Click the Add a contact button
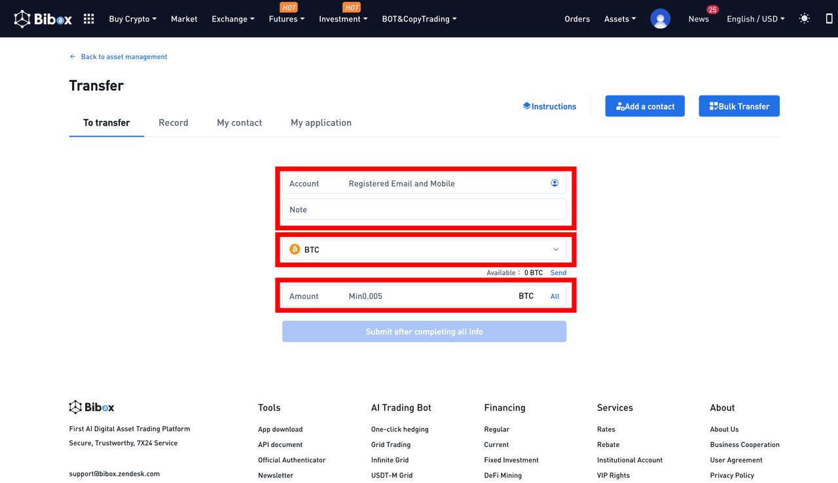The height and width of the screenshot is (483, 838). 645,106
